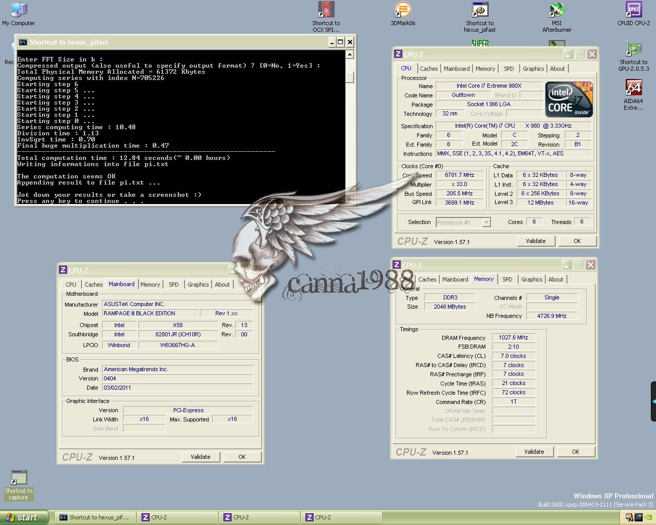
Task: Select Caches tab in the Memory CPU-Z window
Action: (x=427, y=279)
